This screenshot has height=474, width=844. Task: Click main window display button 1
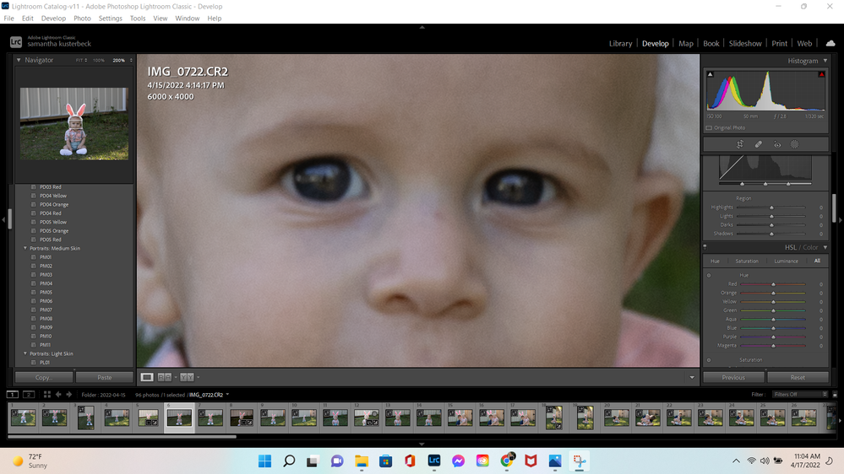click(13, 395)
